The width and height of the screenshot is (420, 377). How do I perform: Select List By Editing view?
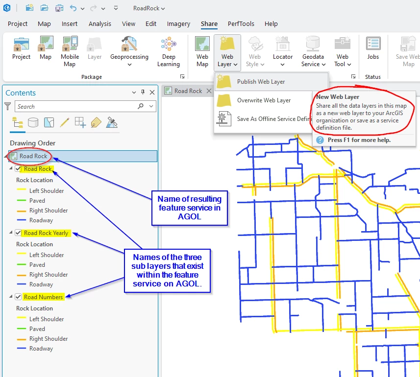[x=65, y=123]
